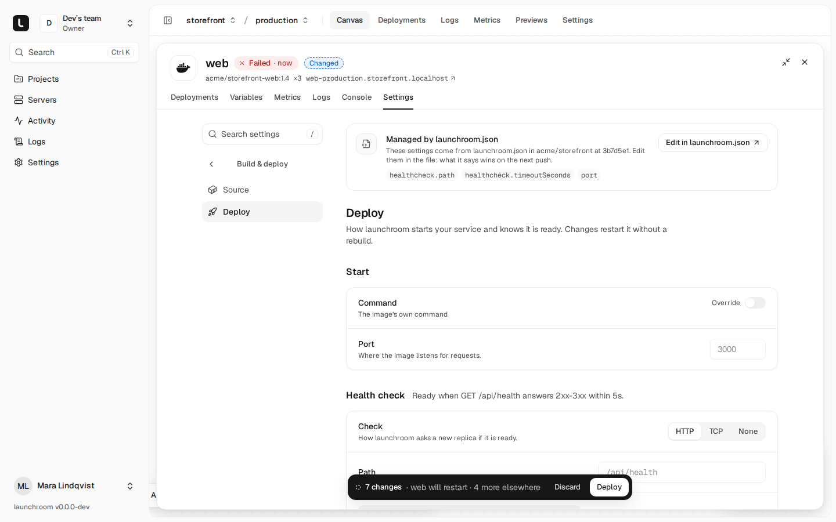836x522 pixels.
Task: Click the Port input field
Action: (x=737, y=349)
